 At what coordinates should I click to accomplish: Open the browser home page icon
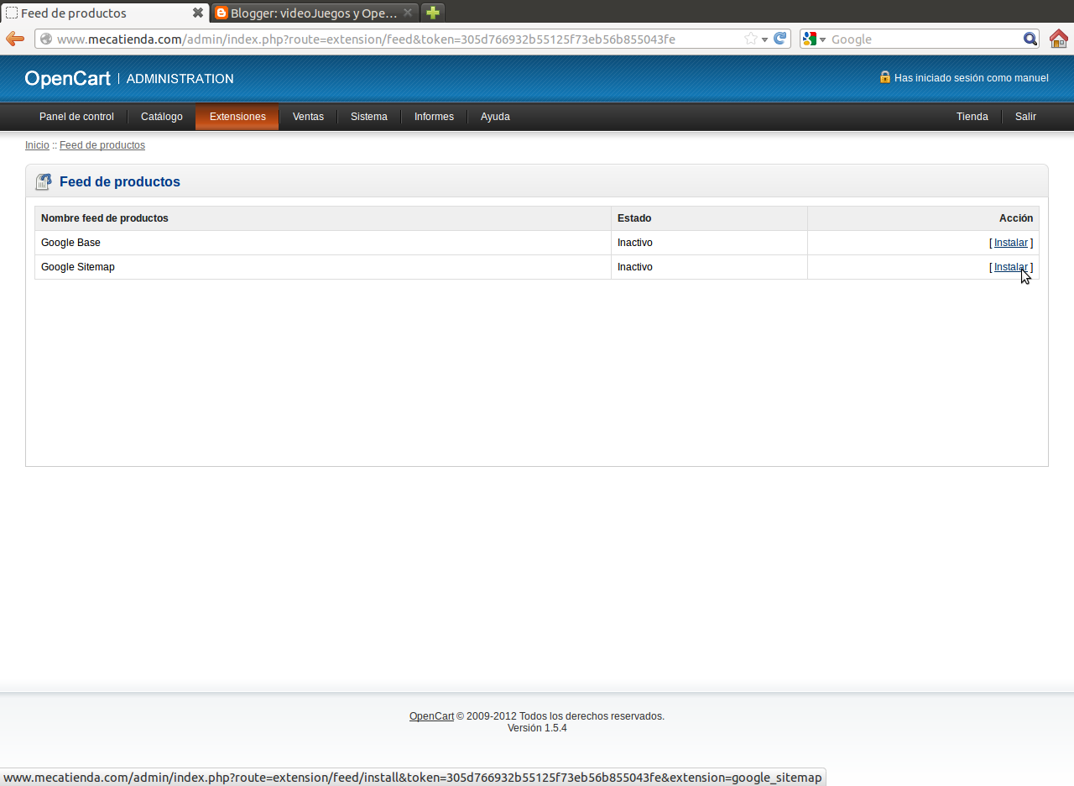click(1059, 39)
